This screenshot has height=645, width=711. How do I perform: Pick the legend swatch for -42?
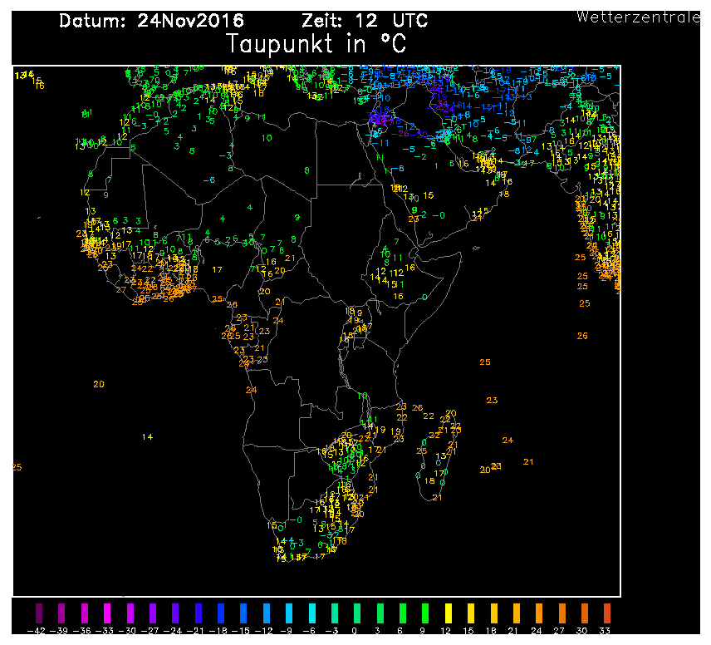coord(37,614)
